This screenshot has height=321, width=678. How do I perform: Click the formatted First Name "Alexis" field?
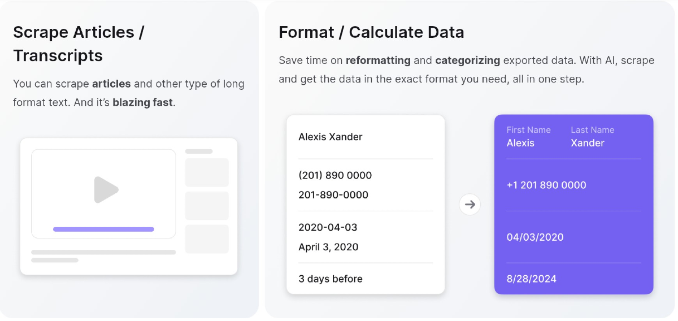(520, 143)
